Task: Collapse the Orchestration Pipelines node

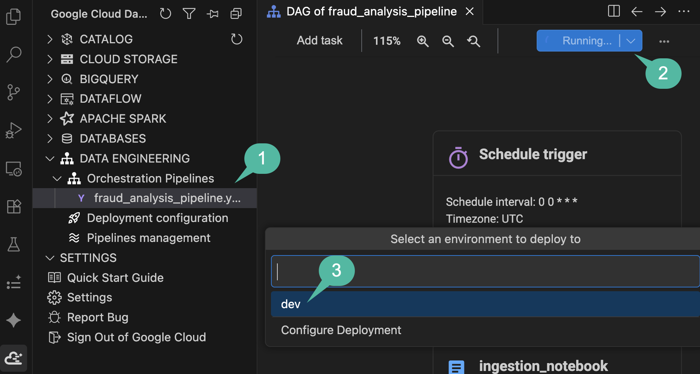Action: 57,178
